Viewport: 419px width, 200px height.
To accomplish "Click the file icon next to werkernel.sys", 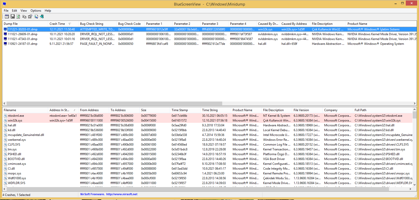I will coord(5,140).
